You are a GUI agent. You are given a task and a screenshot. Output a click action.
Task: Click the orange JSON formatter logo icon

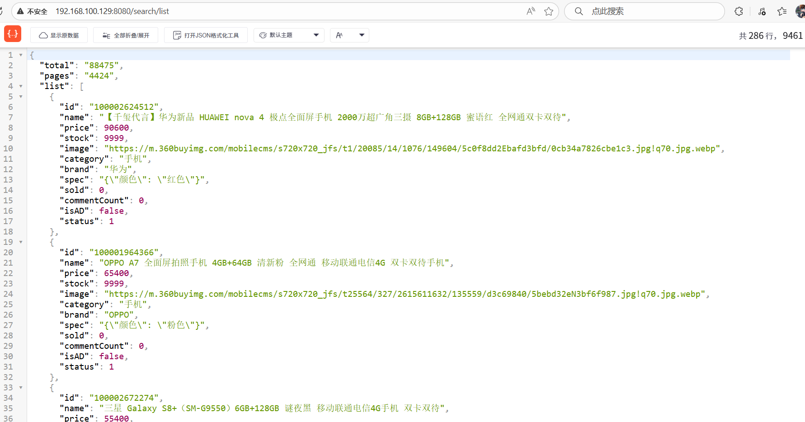(x=13, y=34)
